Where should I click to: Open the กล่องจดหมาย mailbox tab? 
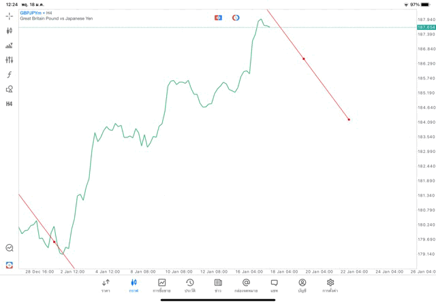(x=246, y=286)
